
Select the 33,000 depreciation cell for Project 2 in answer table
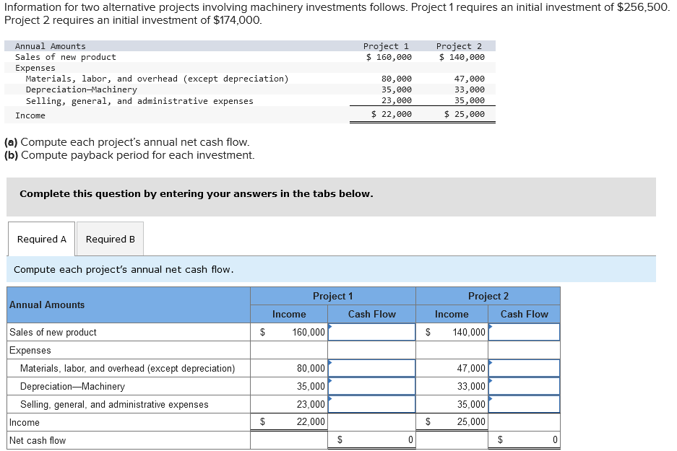click(x=452, y=386)
